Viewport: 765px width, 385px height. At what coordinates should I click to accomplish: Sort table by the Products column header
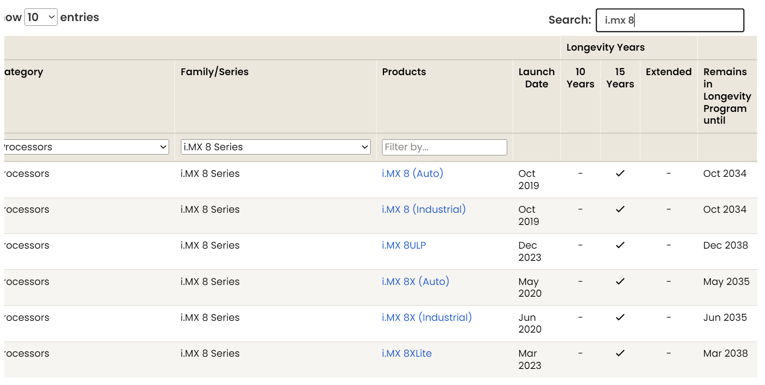point(404,72)
